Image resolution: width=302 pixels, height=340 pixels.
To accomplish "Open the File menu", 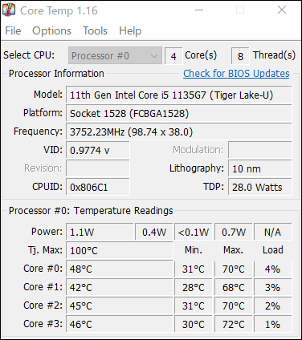I will click(13, 30).
